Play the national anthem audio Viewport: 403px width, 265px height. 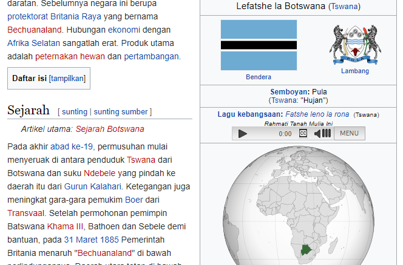[x=242, y=134]
